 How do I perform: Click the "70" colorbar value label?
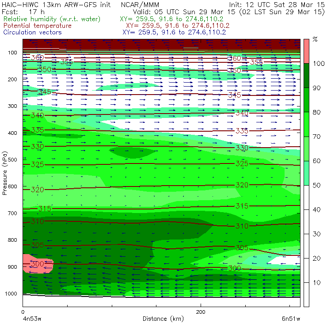316,137
